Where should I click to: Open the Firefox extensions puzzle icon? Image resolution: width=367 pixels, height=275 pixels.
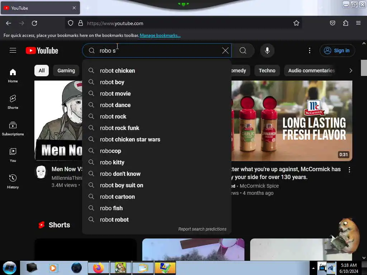click(345, 23)
